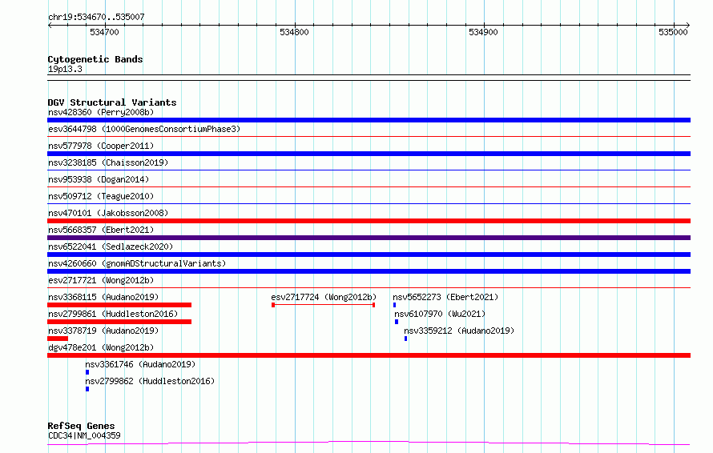Click the 534800 ruler position label
This screenshot has width=713, height=453.
tap(294, 32)
